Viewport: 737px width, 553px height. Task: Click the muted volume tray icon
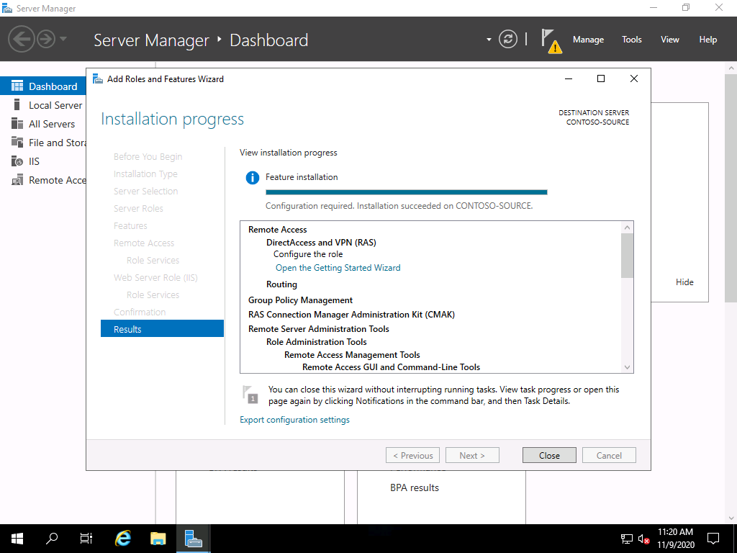click(644, 538)
